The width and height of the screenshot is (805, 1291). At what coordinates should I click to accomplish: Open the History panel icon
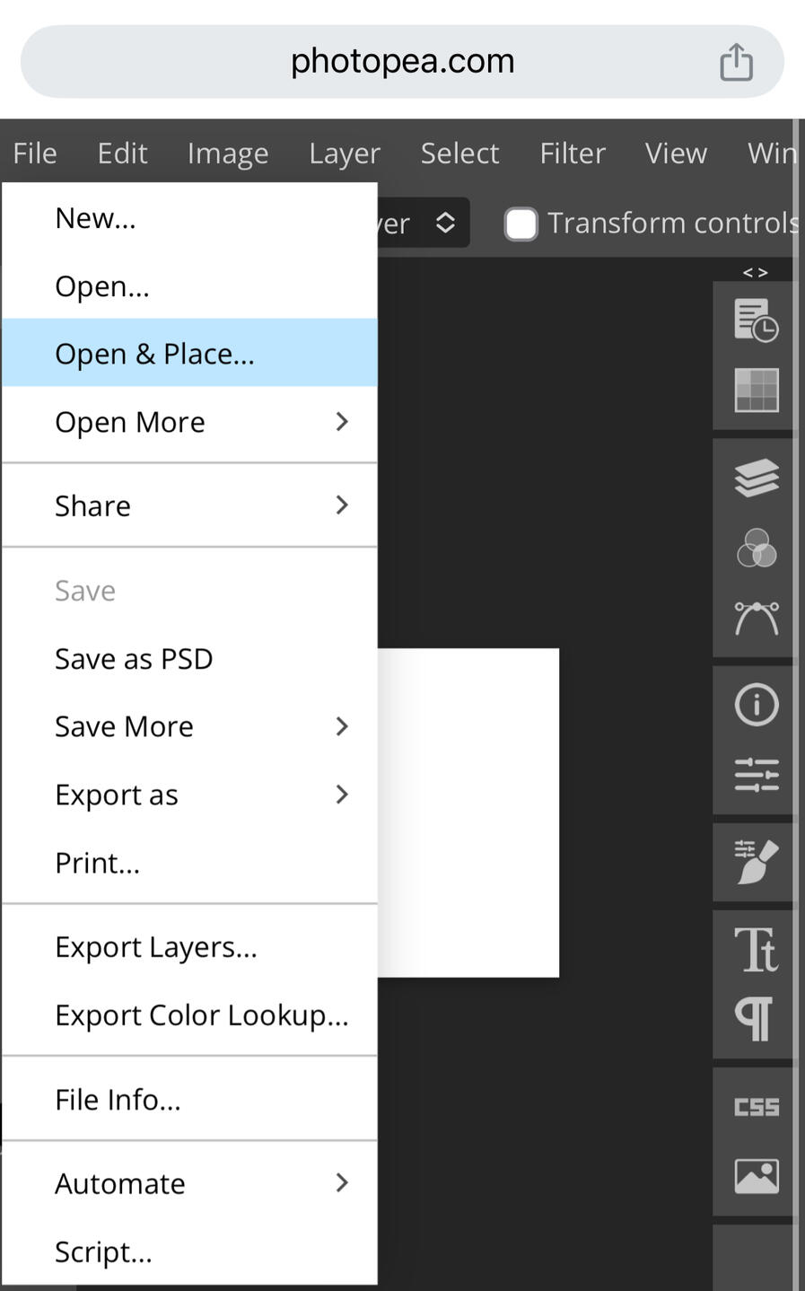pyautogui.click(x=755, y=321)
